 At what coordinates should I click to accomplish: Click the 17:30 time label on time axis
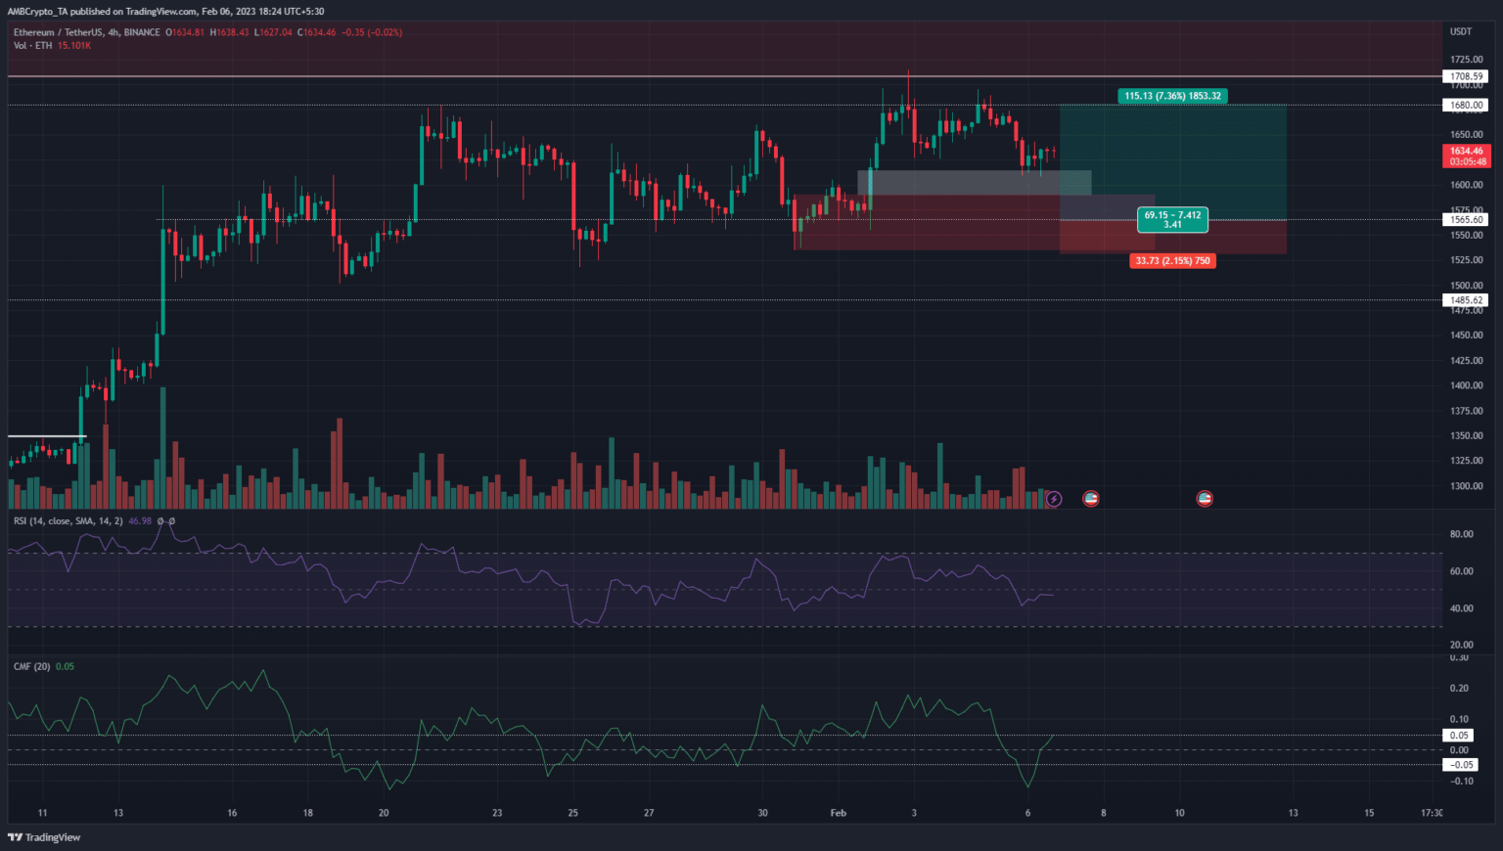click(x=1432, y=813)
